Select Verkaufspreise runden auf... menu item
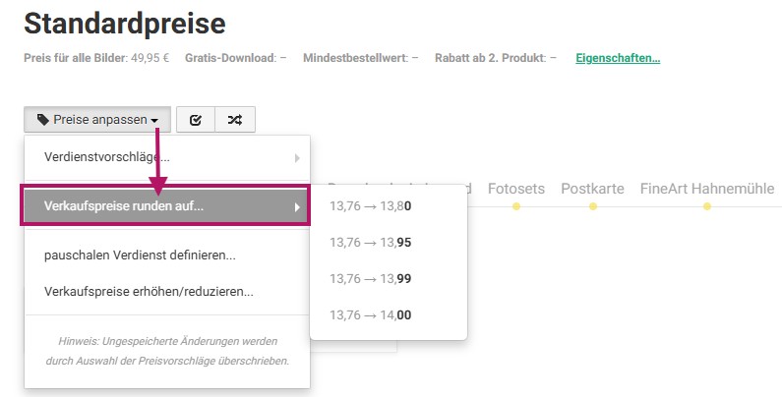Screen dimensions: 782x397 coord(125,206)
